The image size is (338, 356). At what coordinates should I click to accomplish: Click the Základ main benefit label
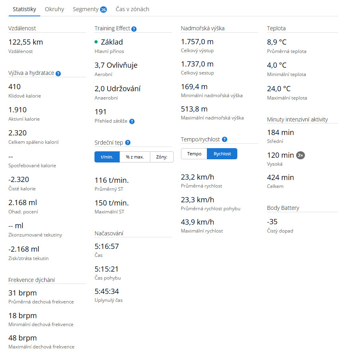tap(112, 42)
